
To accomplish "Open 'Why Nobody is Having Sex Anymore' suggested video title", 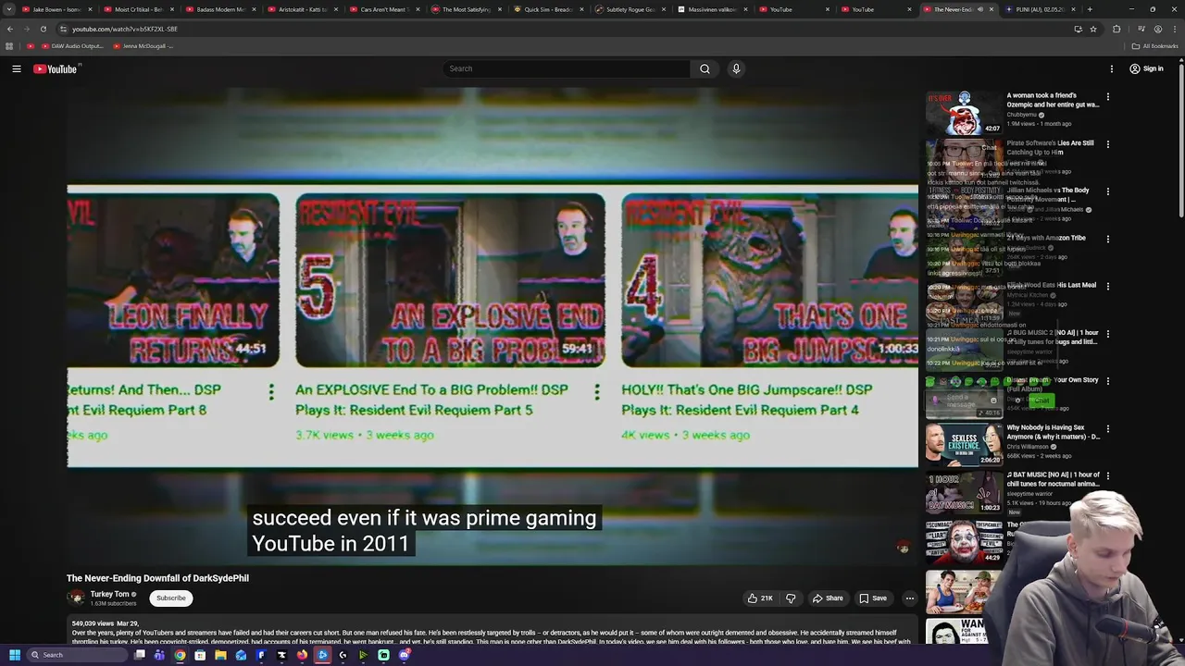I will 1053,432.
